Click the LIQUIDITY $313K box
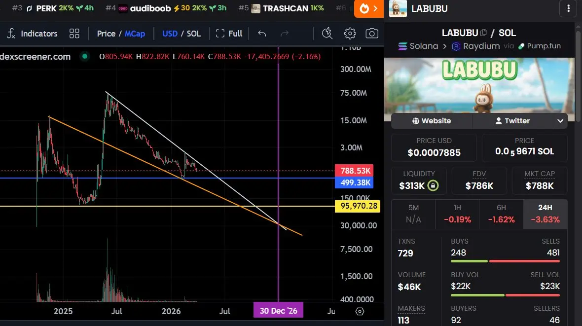 pos(419,181)
